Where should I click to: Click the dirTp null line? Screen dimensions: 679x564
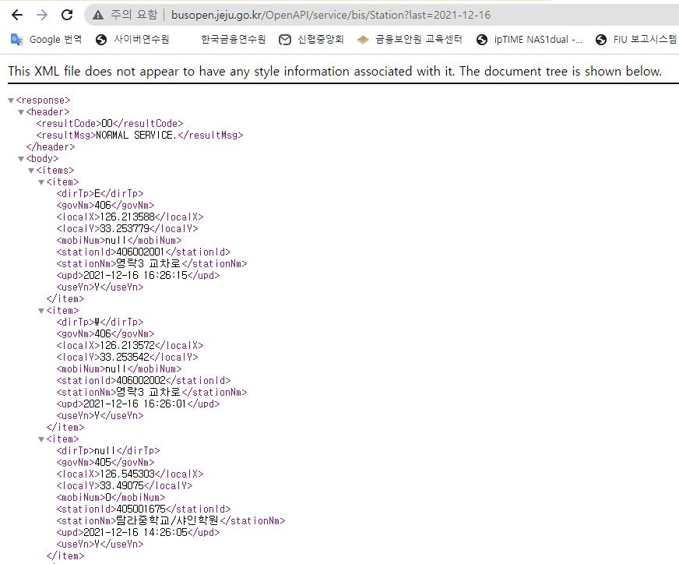(x=108, y=451)
